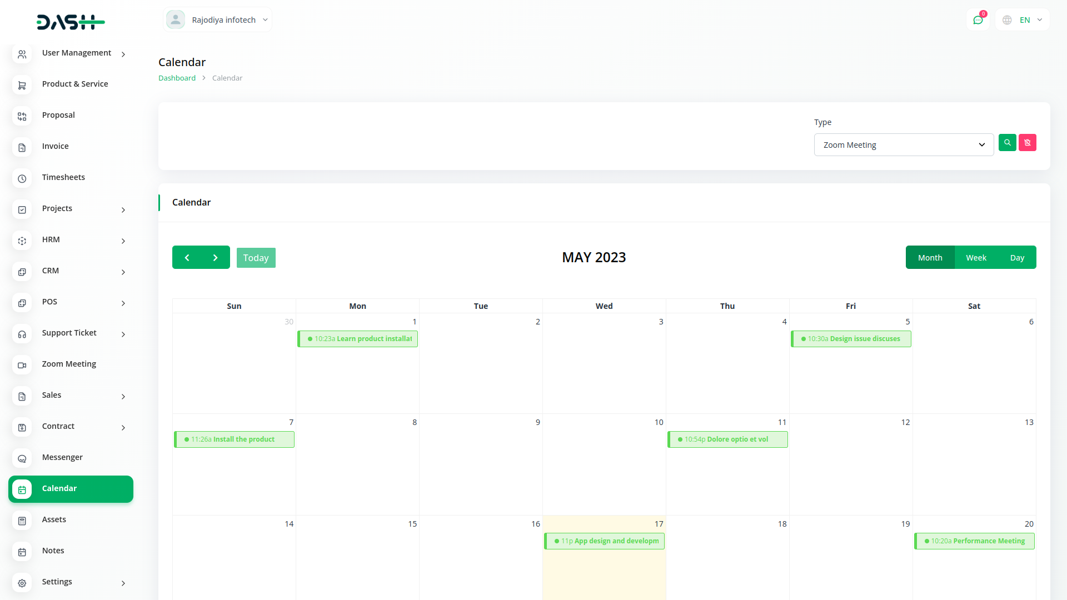Image resolution: width=1067 pixels, height=600 pixels.
Task: Click the Product & Service cart icon
Action: pos(22,85)
